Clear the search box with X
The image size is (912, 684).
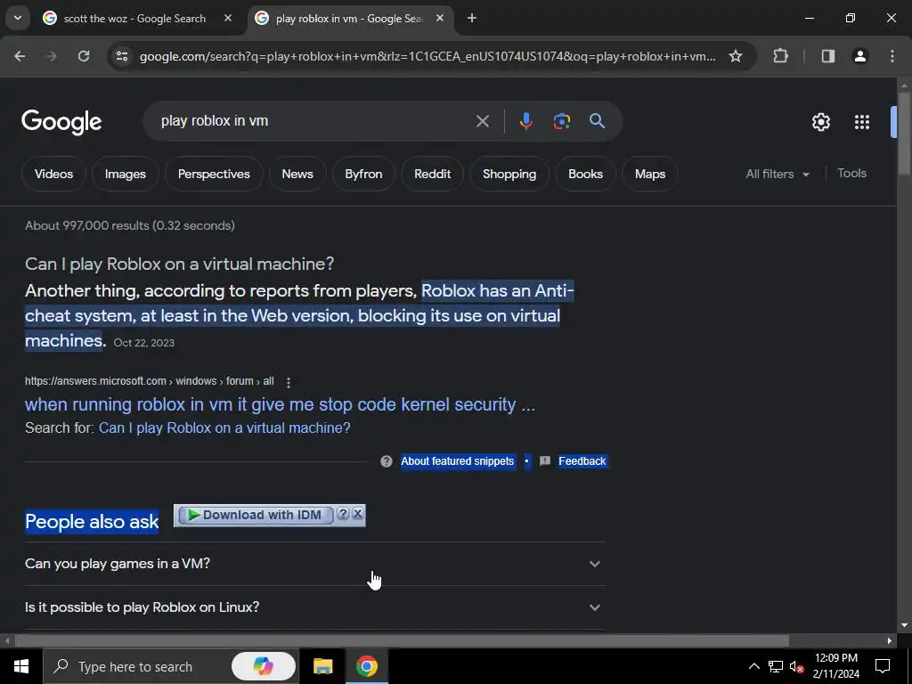click(x=482, y=121)
